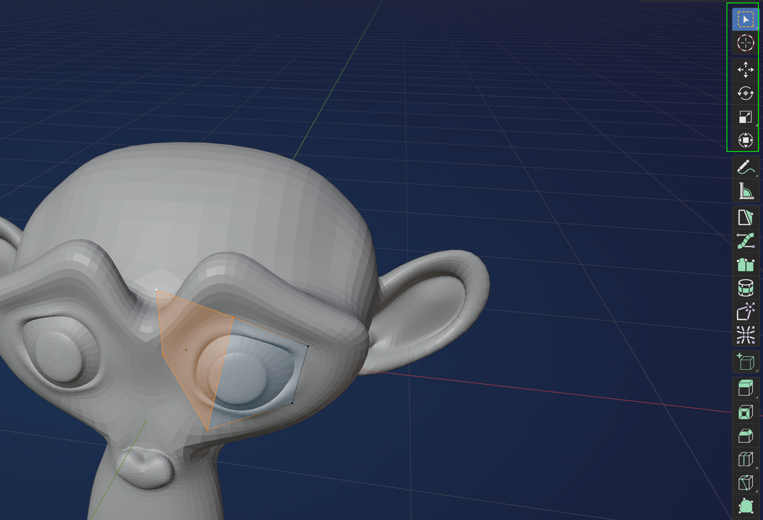Select the Poly Build tool
The image size is (763, 520).
click(x=745, y=507)
